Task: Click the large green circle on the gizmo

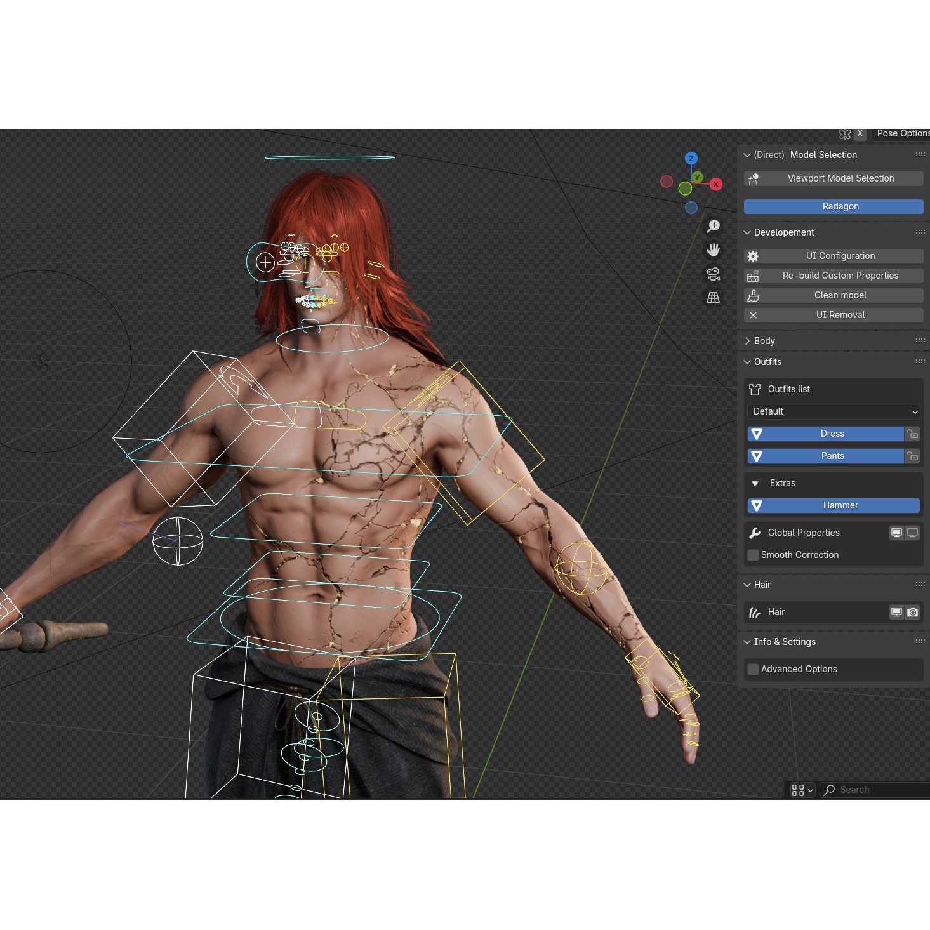Action: [x=685, y=189]
